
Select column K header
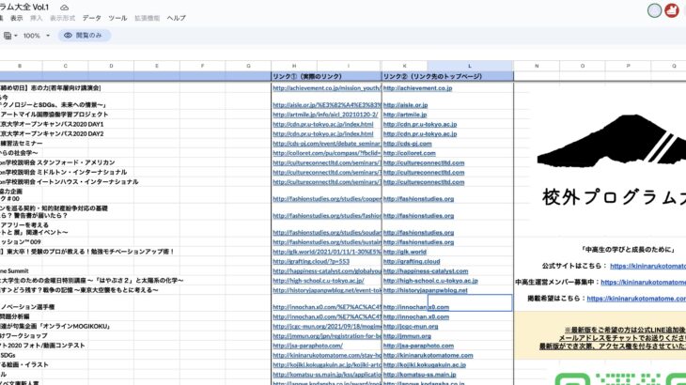coord(404,66)
